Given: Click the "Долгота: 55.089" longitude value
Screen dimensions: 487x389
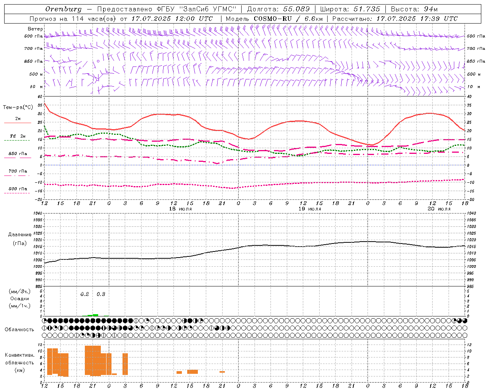Looking at the screenshot, I should pyautogui.click(x=279, y=9).
